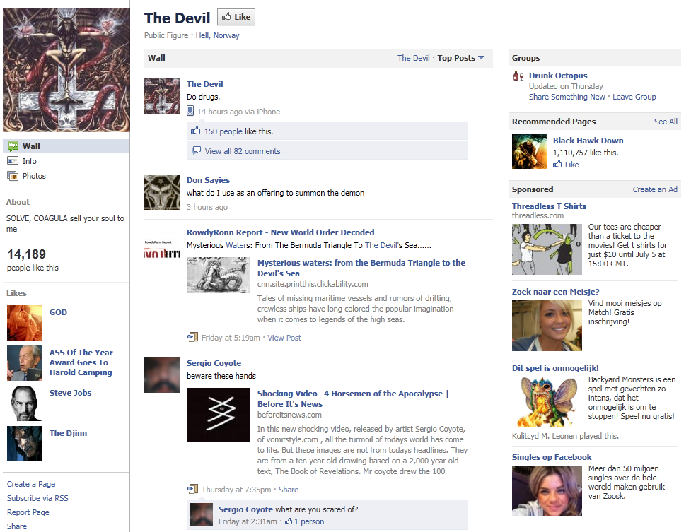Click thumbs-up icon next to 150 people

click(196, 131)
